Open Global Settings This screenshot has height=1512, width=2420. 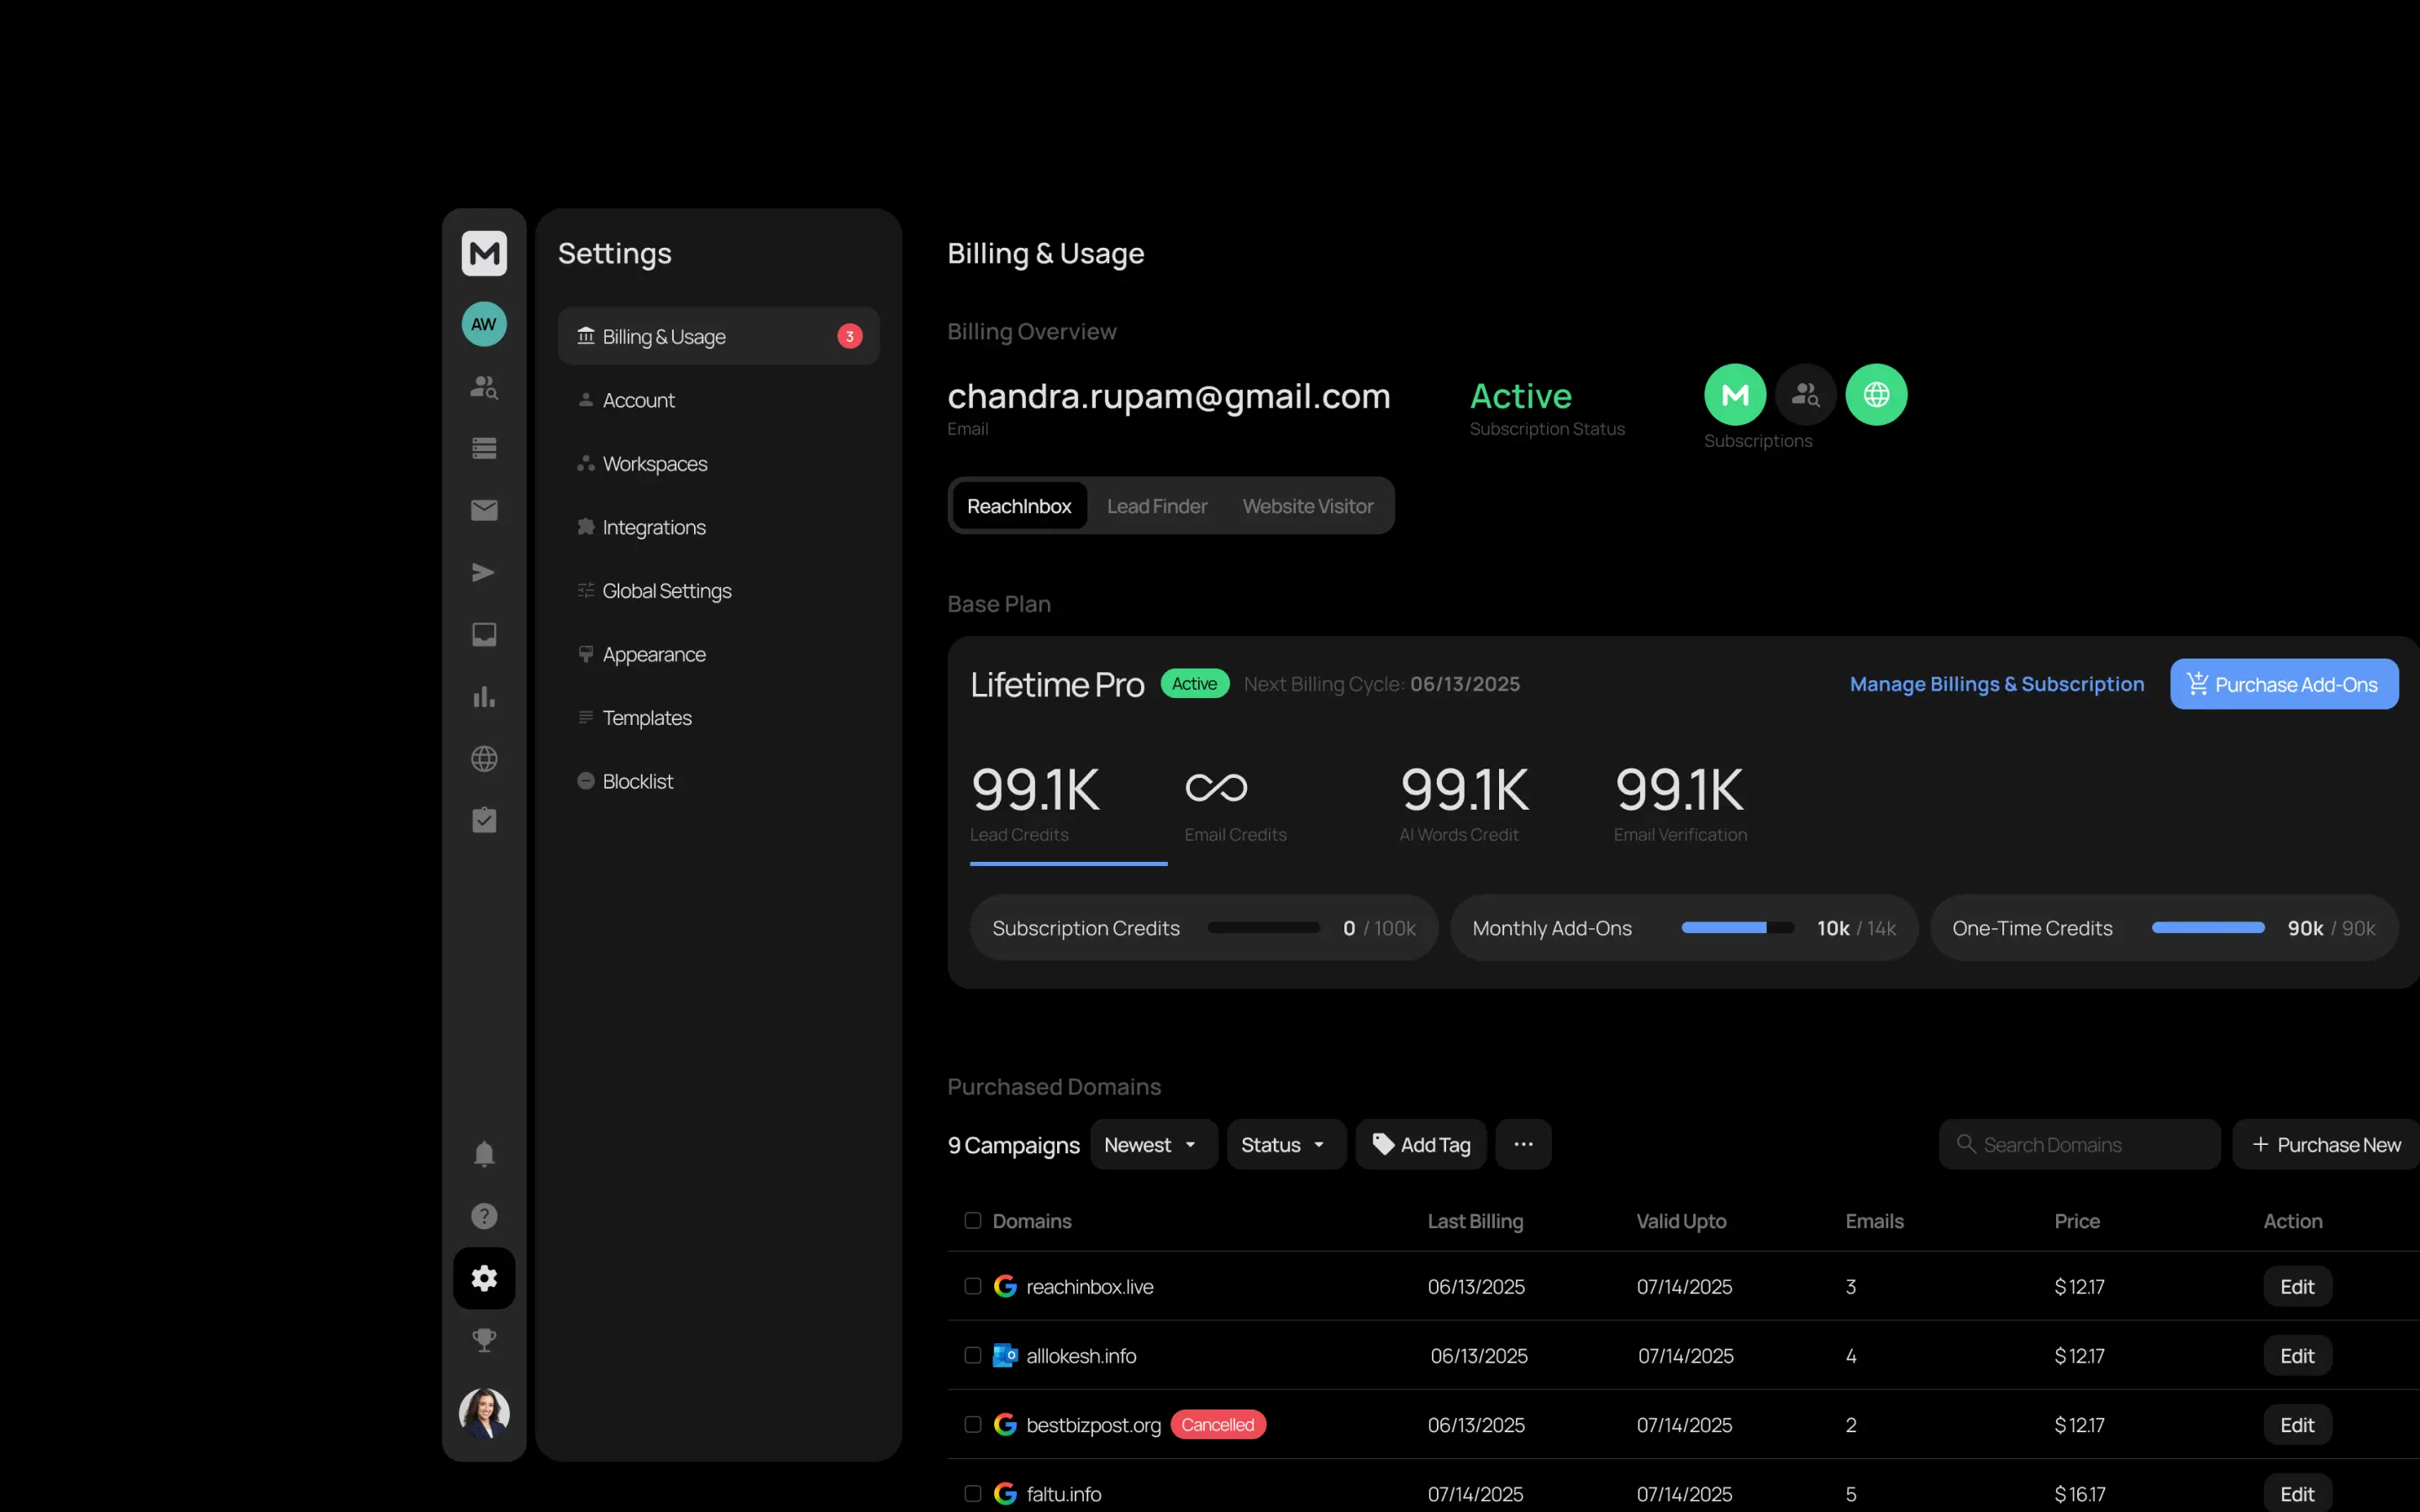(x=718, y=590)
